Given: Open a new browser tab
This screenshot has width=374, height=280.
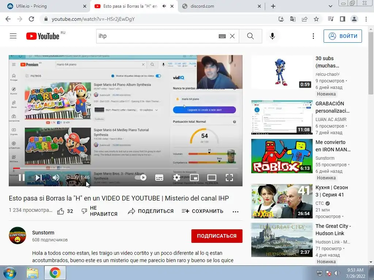Looking at the screenshot, I should click(273, 7).
